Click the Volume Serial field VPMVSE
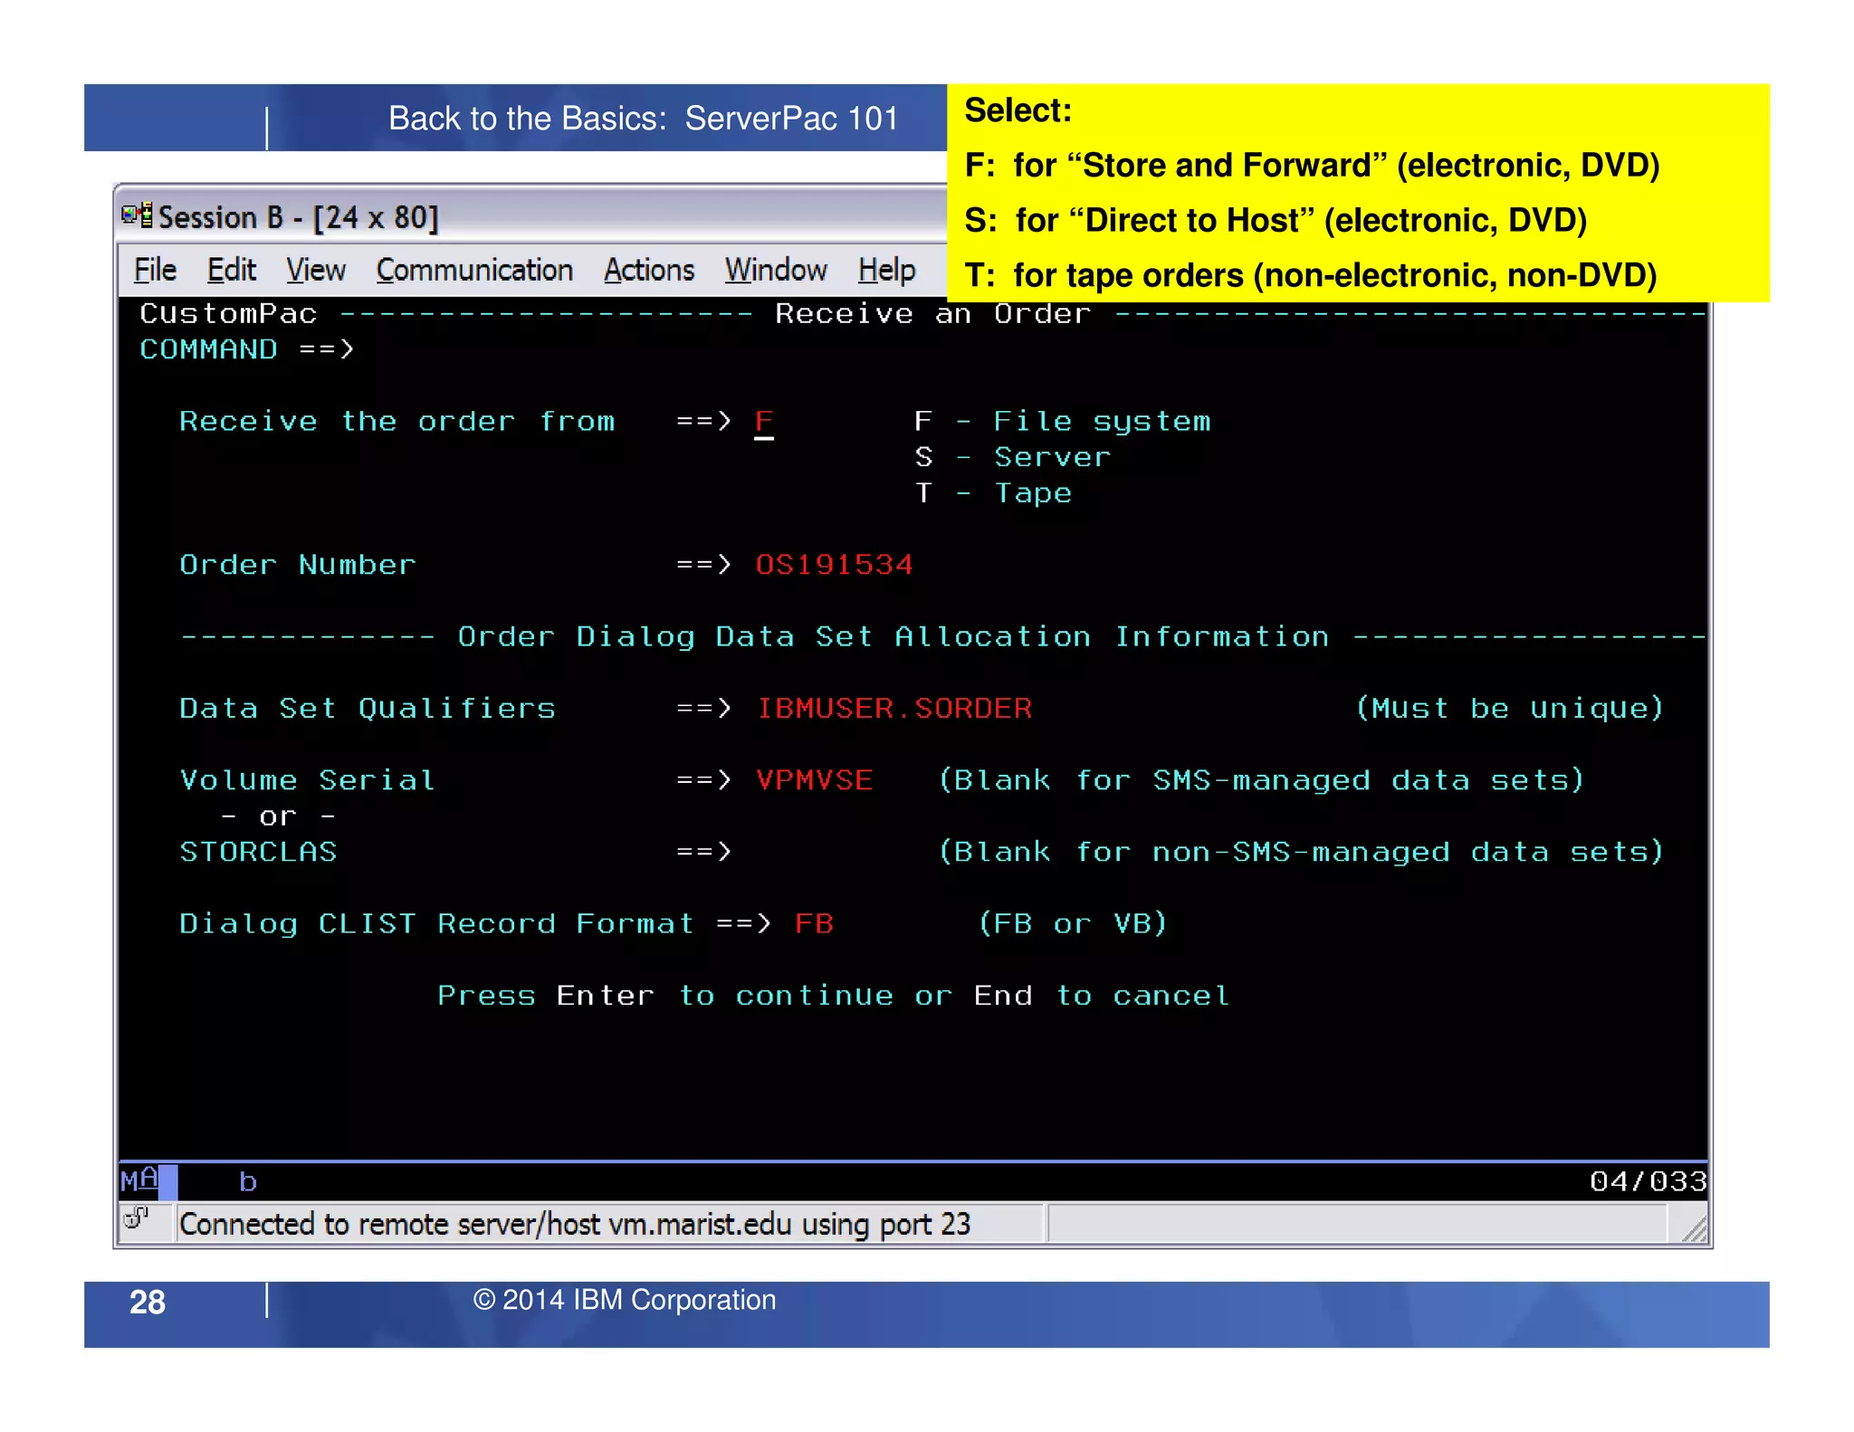The image size is (1854, 1432). point(814,779)
